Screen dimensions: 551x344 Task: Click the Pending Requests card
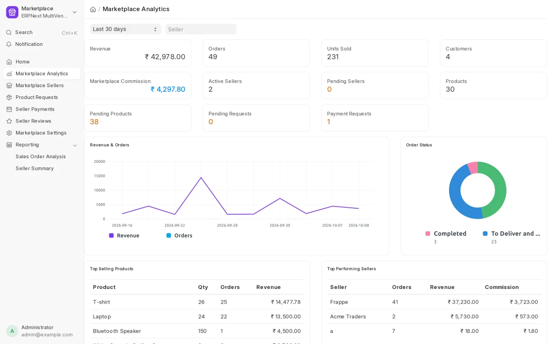256,118
